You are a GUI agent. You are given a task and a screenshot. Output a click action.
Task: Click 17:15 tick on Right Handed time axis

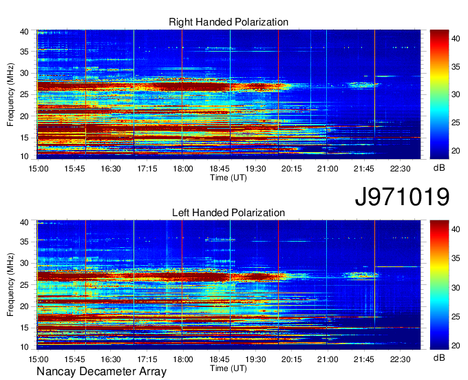[147, 169]
